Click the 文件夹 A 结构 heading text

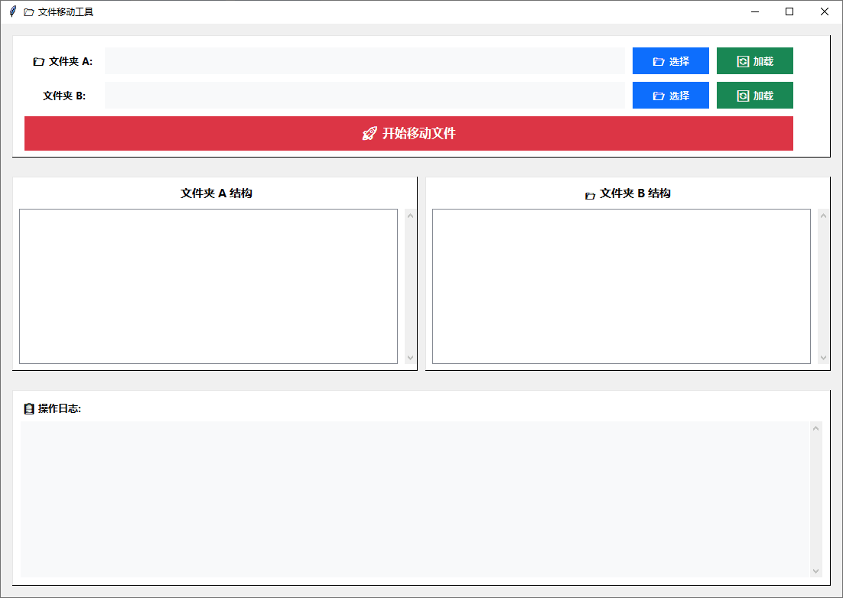pyautogui.click(x=216, y=193)
